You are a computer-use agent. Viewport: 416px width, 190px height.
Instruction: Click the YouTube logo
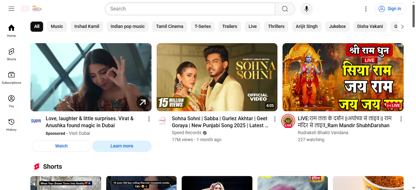[x=31, y=9]
